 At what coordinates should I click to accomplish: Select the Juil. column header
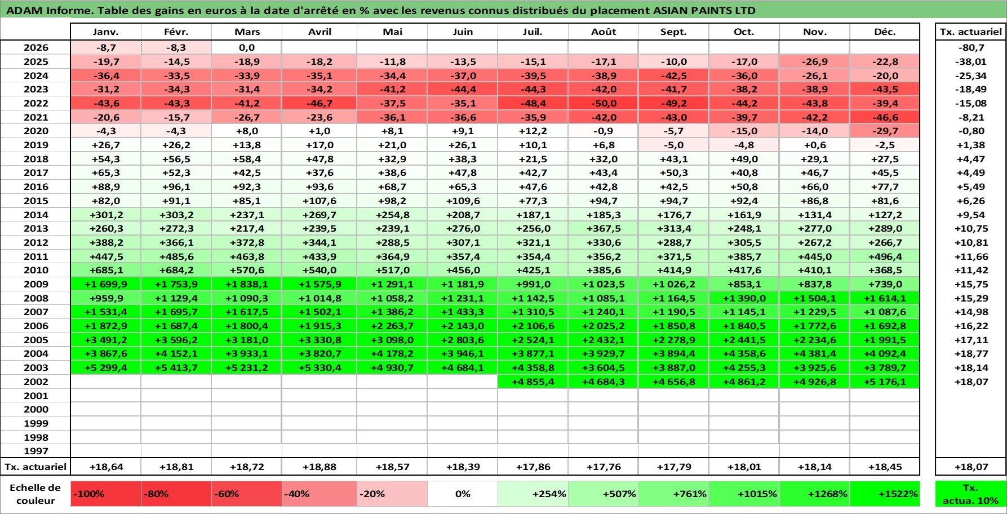[533, 32]
